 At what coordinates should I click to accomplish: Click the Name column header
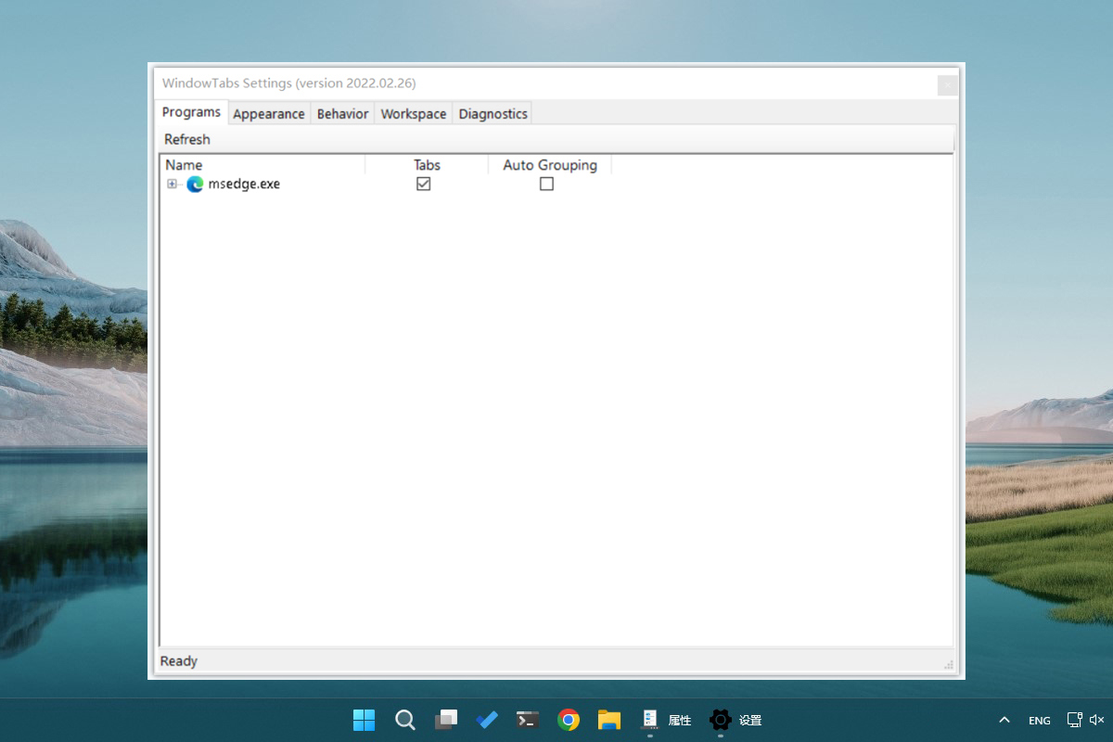[x=184, y=165]
